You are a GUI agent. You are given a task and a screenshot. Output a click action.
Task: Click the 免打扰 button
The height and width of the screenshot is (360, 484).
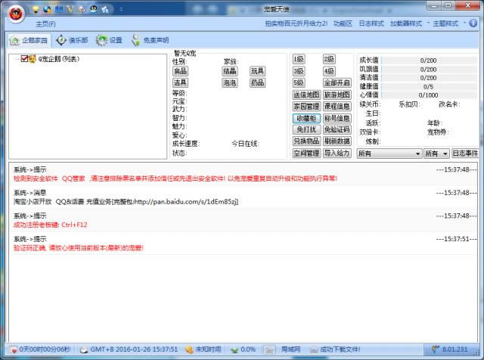(x=306, y=129)
